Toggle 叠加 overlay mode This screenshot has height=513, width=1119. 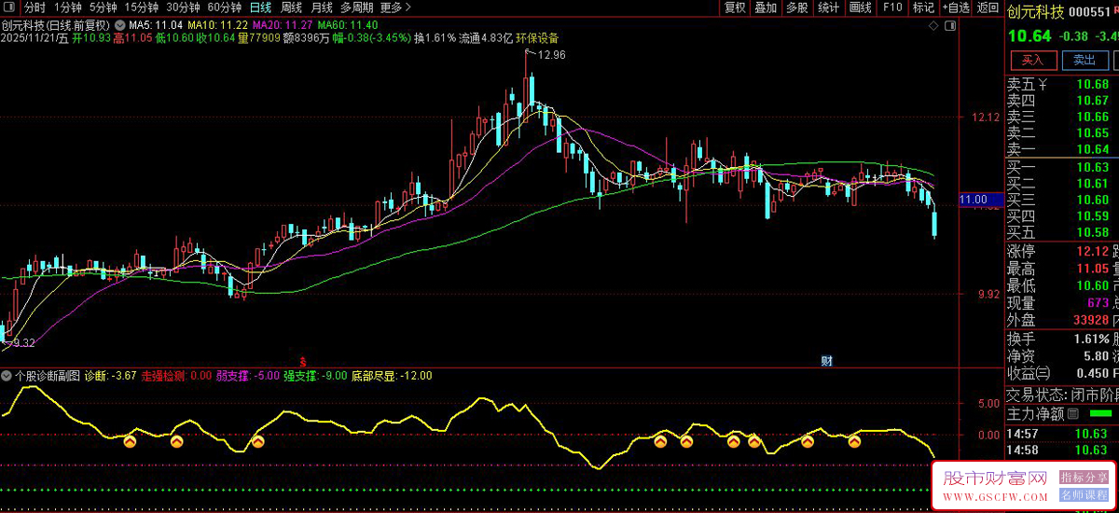tap(766, 7)
